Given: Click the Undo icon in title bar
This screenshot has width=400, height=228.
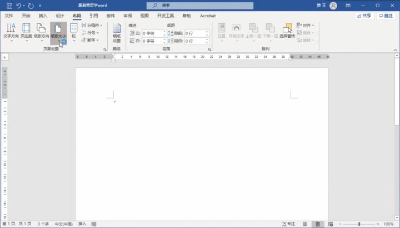Looking at the screenshot, I should point(19,6).
